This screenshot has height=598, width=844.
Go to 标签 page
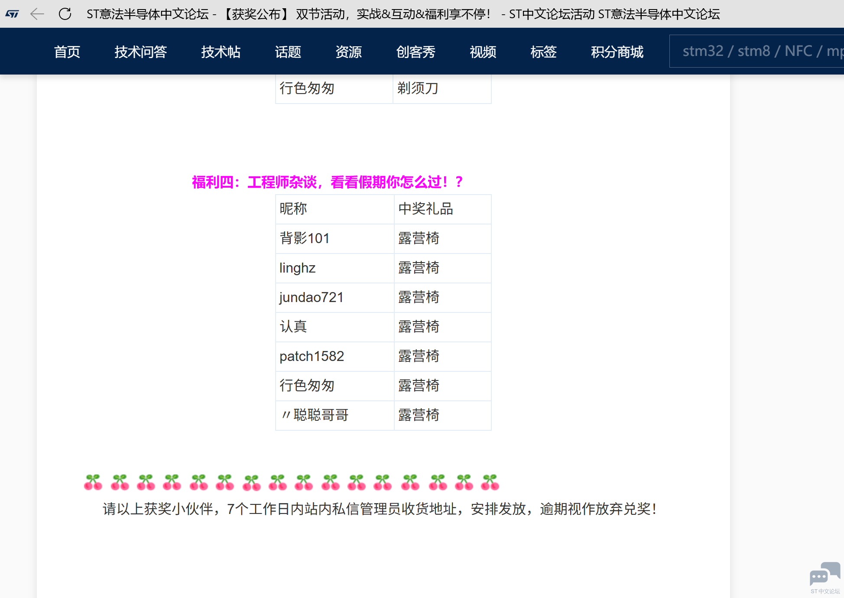[x=544, y=52]
